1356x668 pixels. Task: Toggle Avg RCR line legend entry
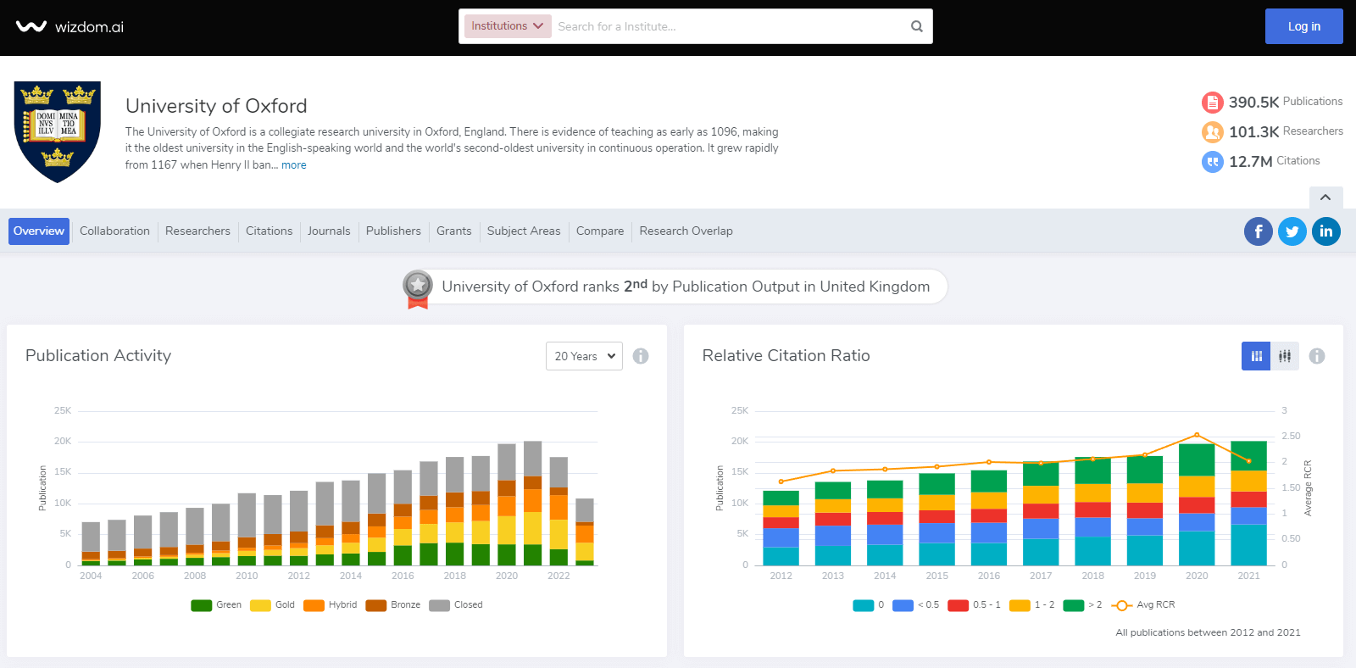pos(1142,605)
